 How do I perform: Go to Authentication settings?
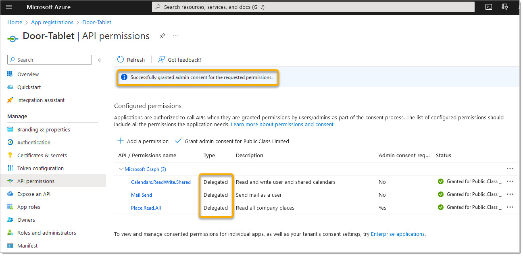[x=34, y=142]
